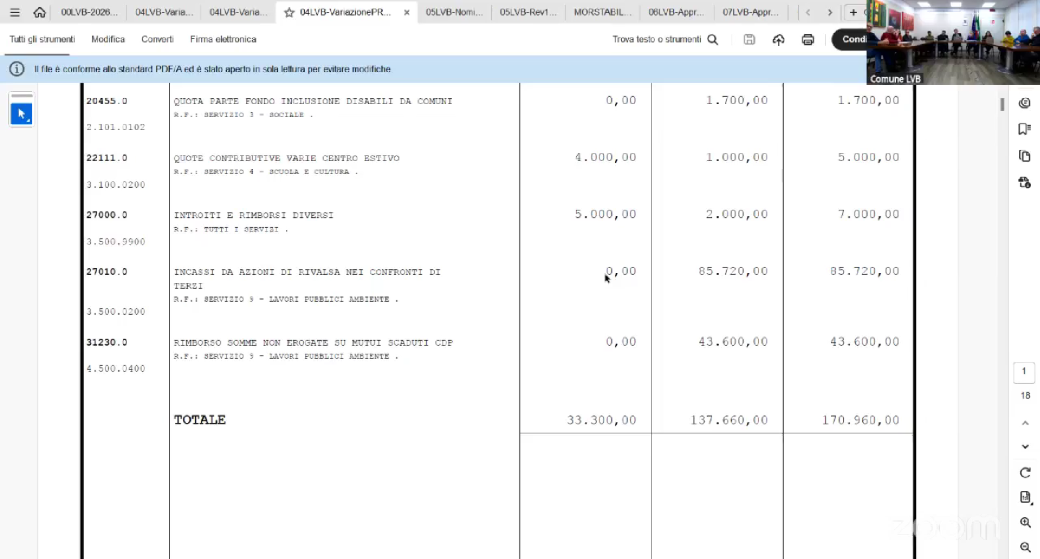Click the save (floppy disk) icon
The height and width of the screenshot is (559, 1040).
tap(749, 40)
